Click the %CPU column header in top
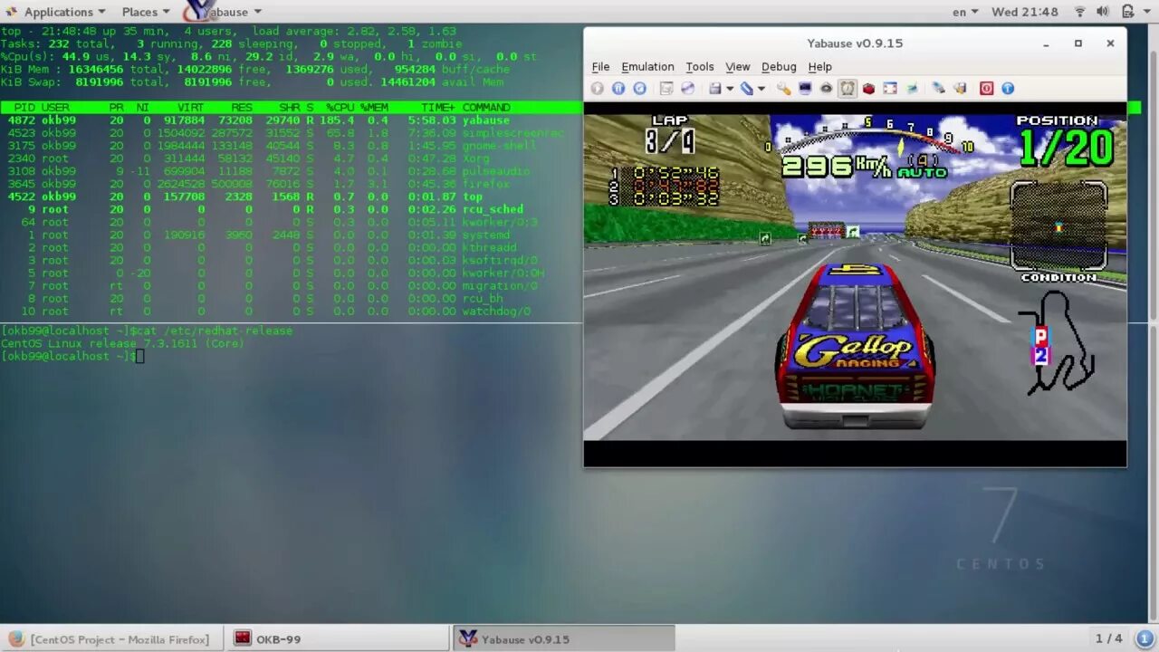The height and width of the screenshot is (652, 1159). click(340, 107)
